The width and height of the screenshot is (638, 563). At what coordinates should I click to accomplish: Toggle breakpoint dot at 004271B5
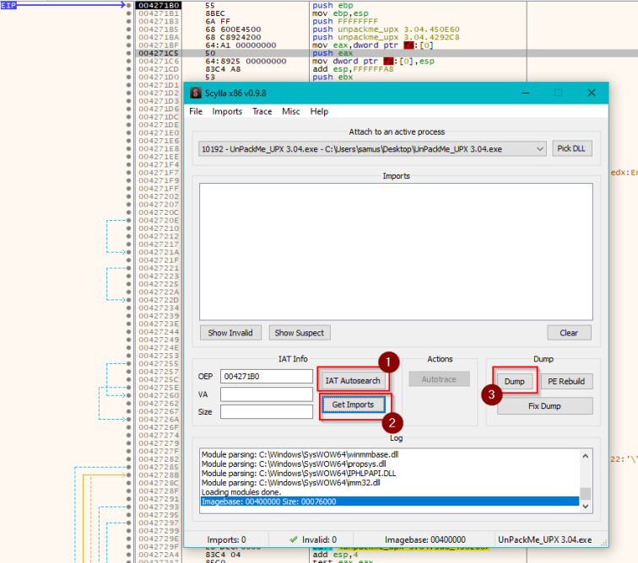point(129,29)
